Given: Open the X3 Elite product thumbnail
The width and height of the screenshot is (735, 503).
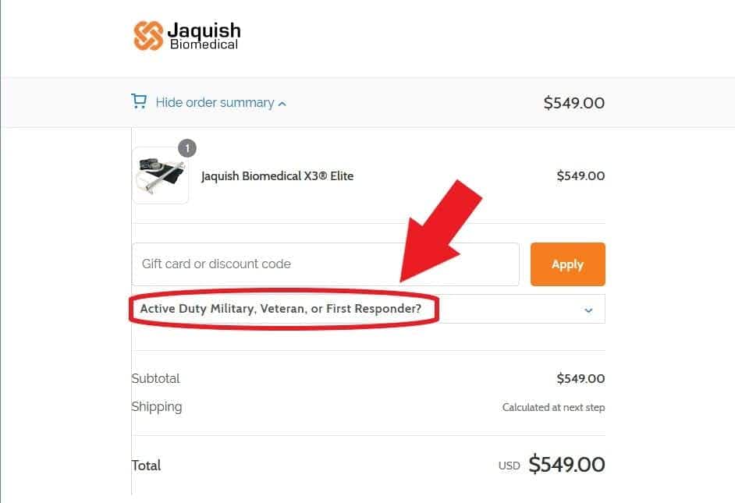Looking at the screenshot, I should [x=160, y=175].
